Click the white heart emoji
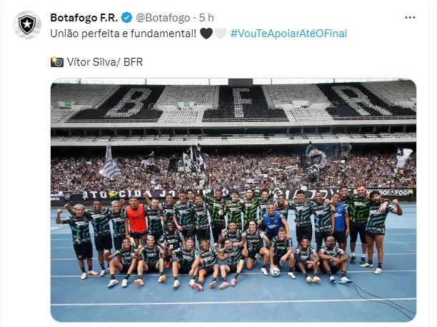This screenshot has height=327, width=437. [x=221, y=34]
